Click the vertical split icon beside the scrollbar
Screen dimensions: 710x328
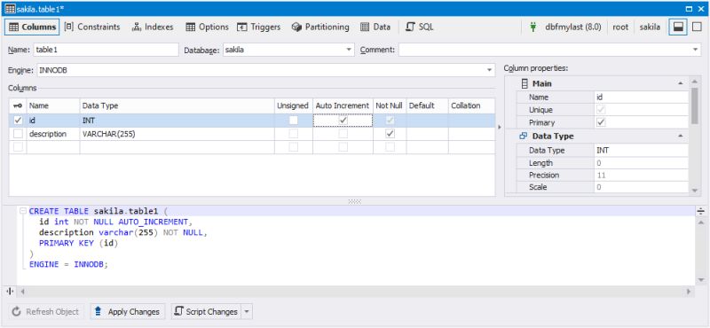10,292
